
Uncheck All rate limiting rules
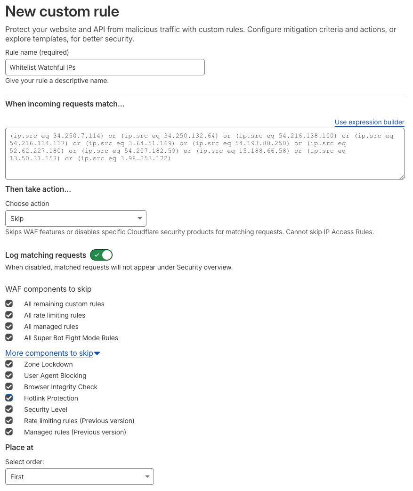(9, 315)
